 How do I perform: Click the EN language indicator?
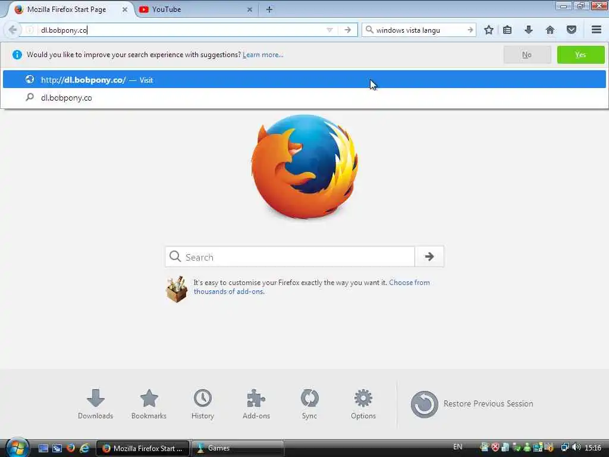pos(457,447)
